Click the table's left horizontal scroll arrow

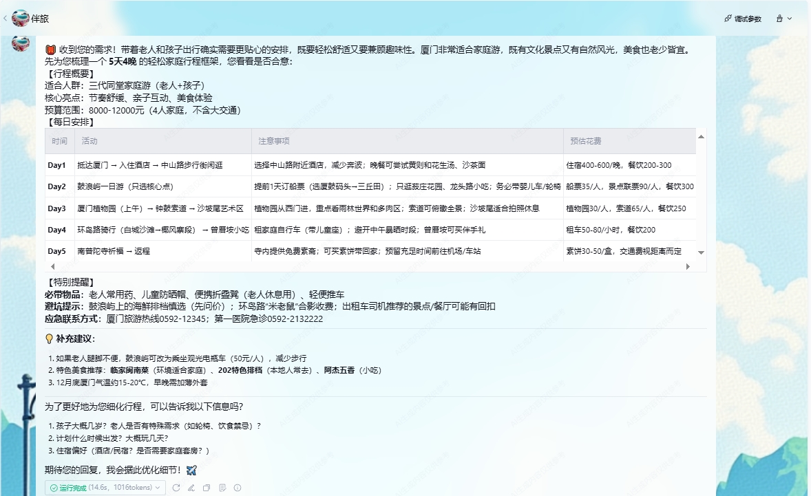click(x=51, y=266)
